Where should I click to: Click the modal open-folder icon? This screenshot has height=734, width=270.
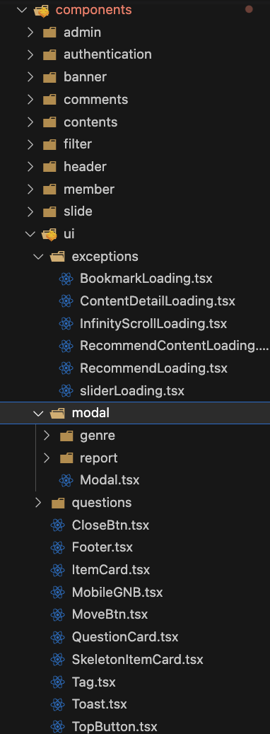pos(57,414)
